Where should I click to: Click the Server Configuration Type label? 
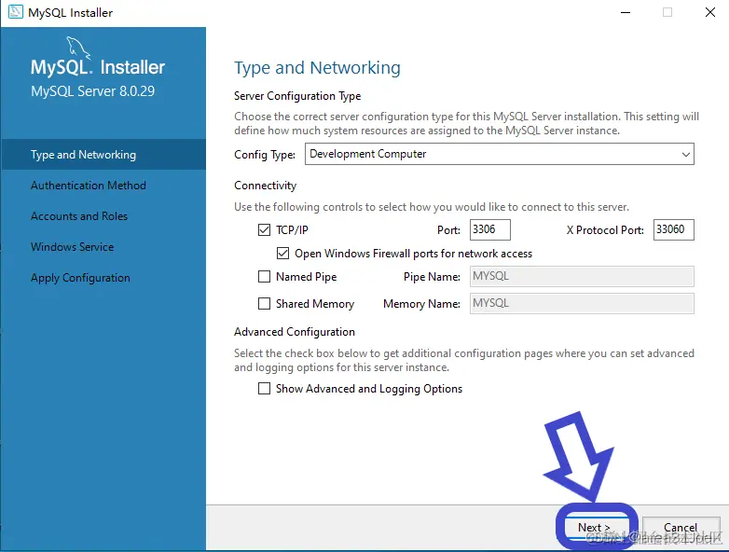[x=297, y=96]
